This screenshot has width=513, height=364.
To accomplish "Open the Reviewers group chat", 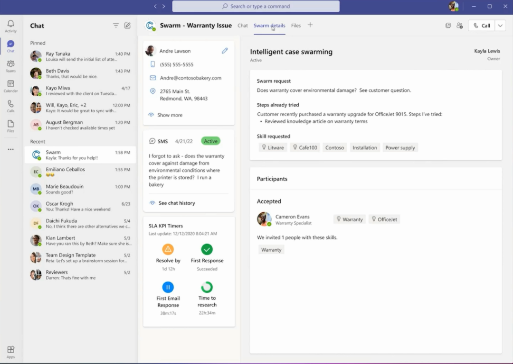I will 80,275.
